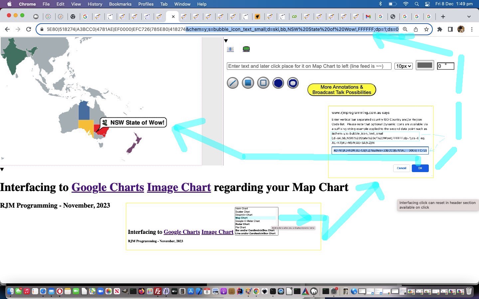The width and height of the screenshot is (479, 299).
Task: Open the gray annotation color picker
Action: 425,65
